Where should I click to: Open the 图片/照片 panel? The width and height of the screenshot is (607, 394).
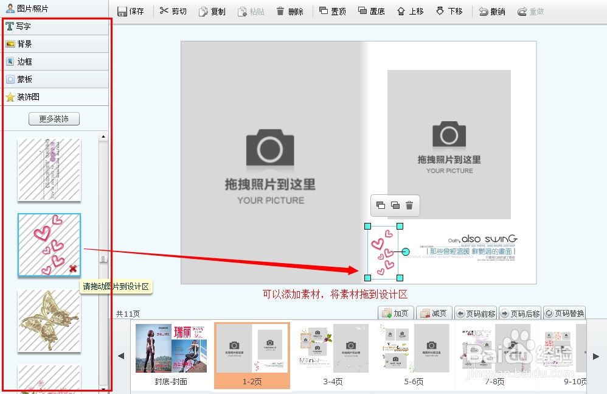pyautogui.click(x=54, y=8)
